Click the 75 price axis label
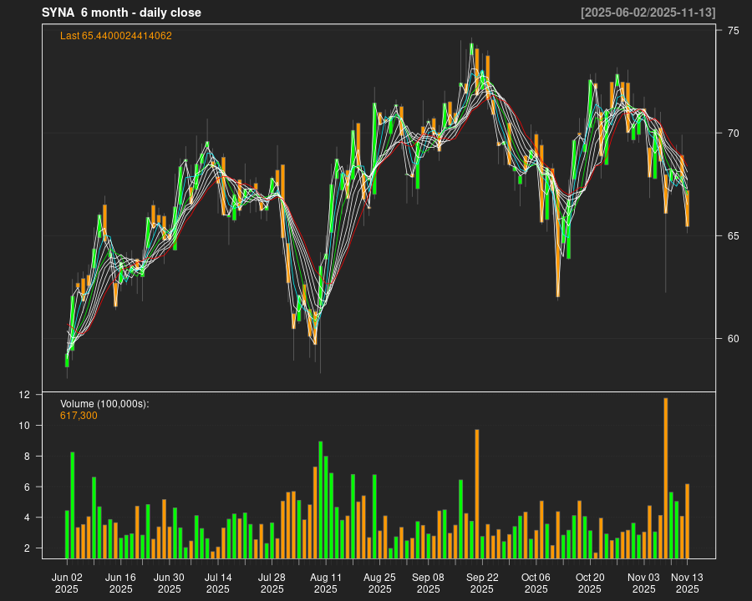The height and width of the screenshot is (601, 752). [x=732, y=31]
